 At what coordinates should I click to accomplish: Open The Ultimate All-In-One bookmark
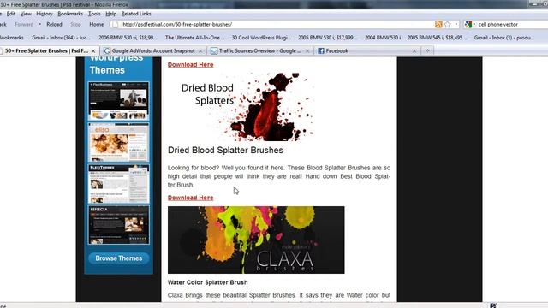195,38
